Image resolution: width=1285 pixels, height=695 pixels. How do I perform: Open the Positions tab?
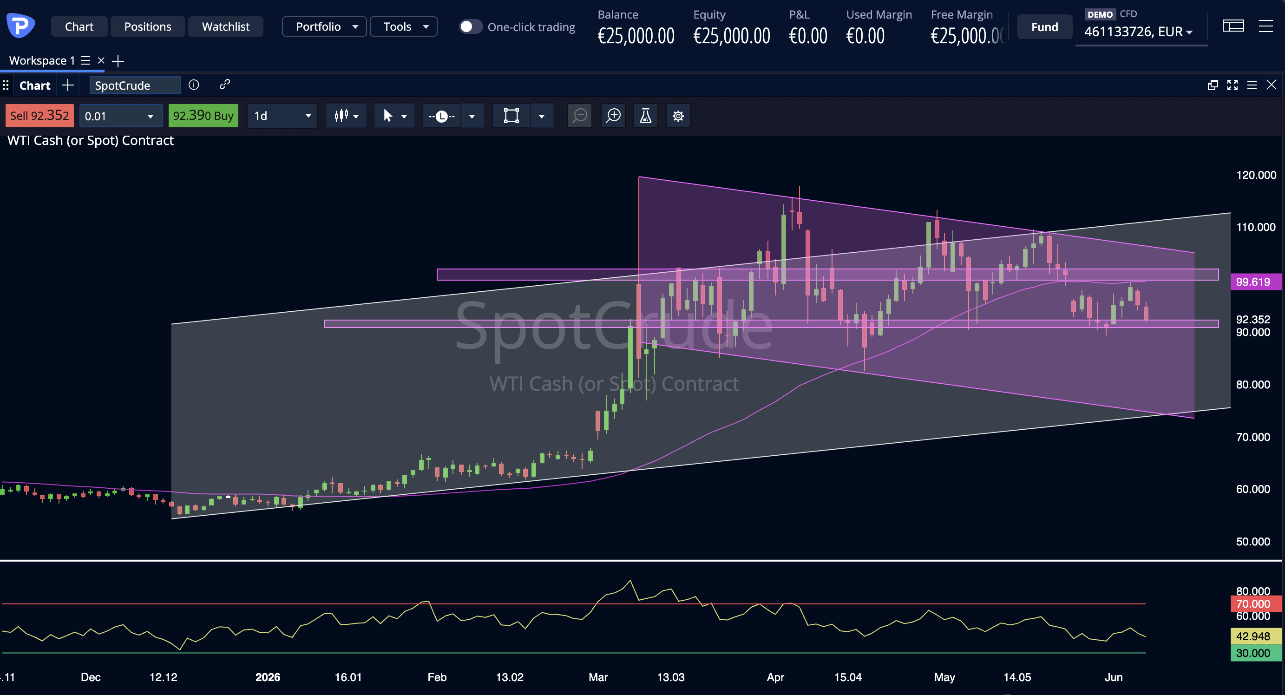[x=148, y=26]
